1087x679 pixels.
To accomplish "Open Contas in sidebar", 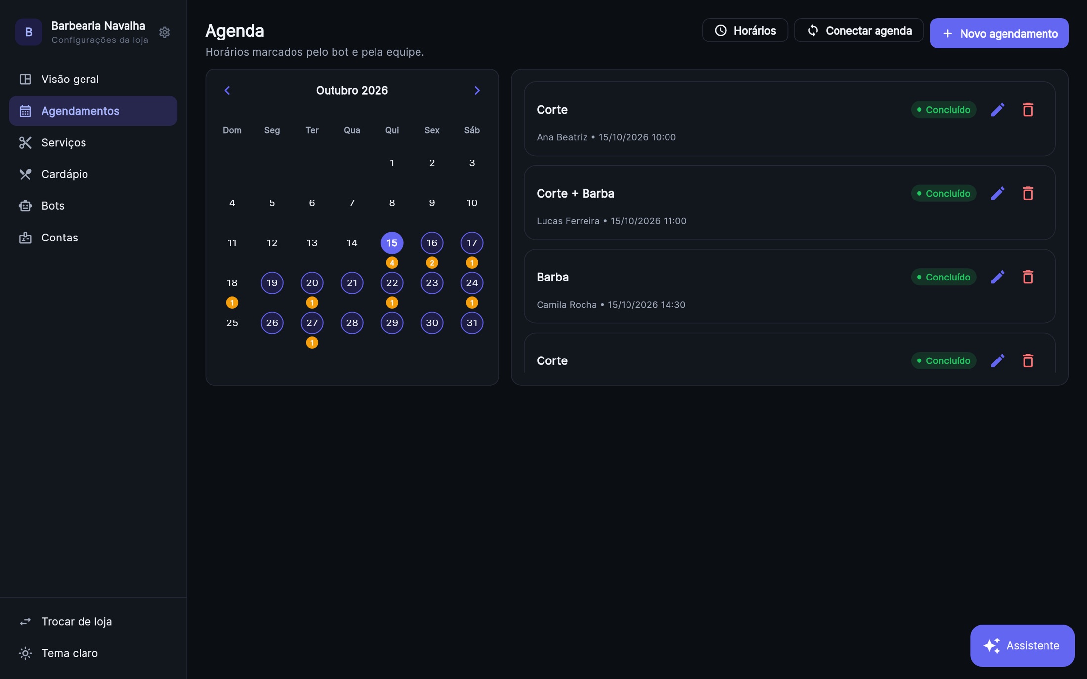I will click(93, 238).
